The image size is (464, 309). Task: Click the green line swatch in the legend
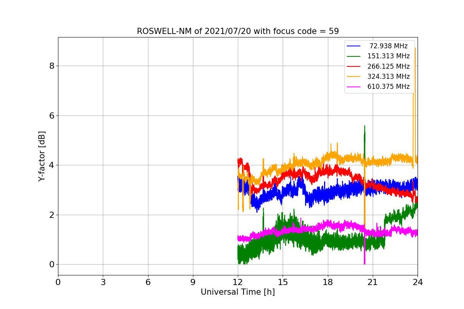coord(354,56)
